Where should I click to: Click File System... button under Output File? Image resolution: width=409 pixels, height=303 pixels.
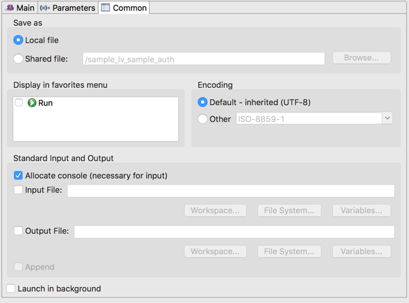(x=289, y=251)
